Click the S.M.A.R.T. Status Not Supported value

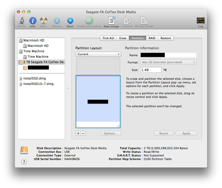154,155
